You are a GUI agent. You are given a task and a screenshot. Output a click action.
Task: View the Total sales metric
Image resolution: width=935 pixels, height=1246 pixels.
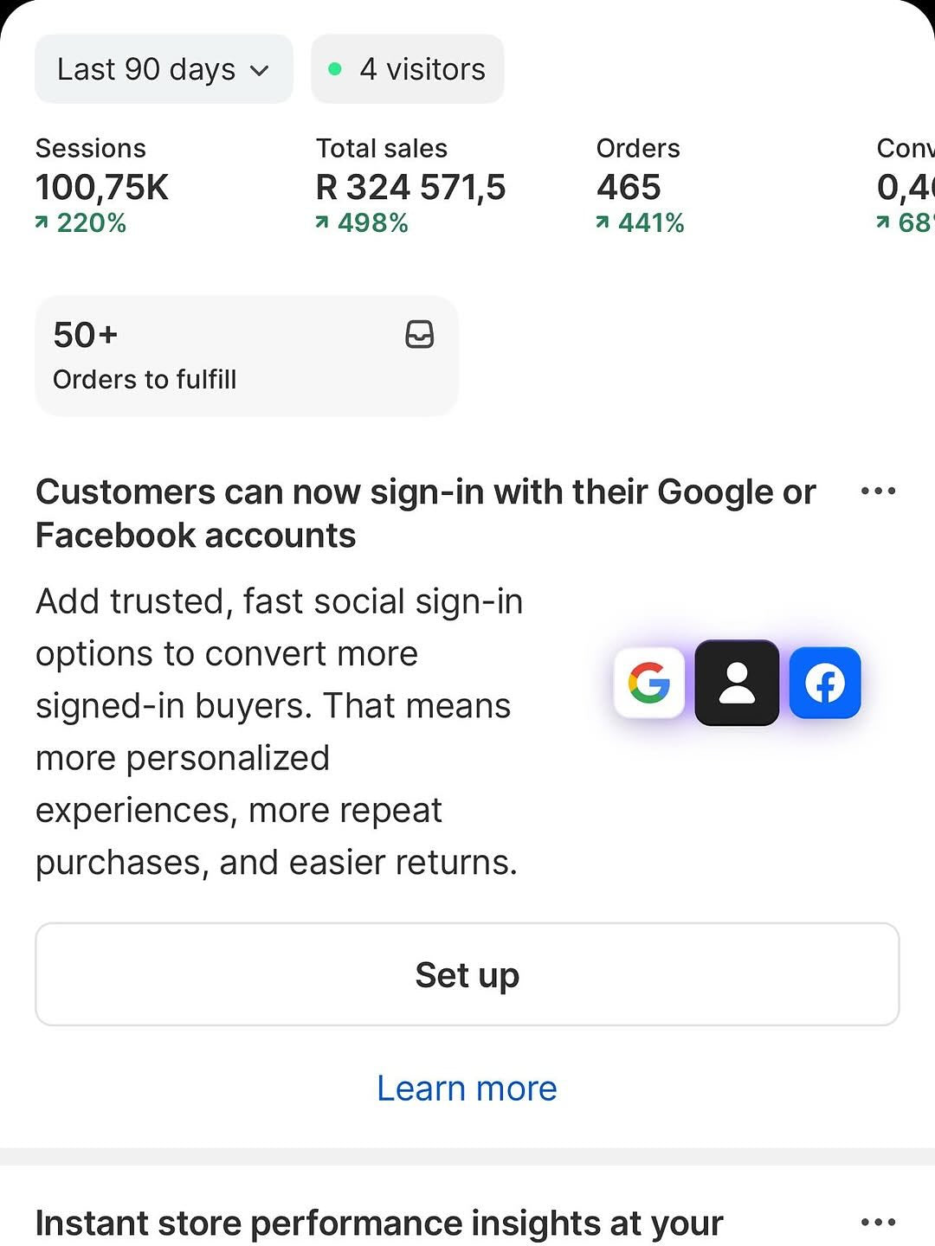[410, 186]
